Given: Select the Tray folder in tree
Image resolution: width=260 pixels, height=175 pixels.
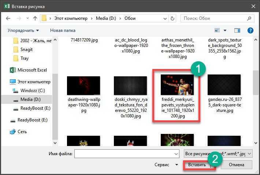Looking at the screenshot, I should click(x=21, y=58).
